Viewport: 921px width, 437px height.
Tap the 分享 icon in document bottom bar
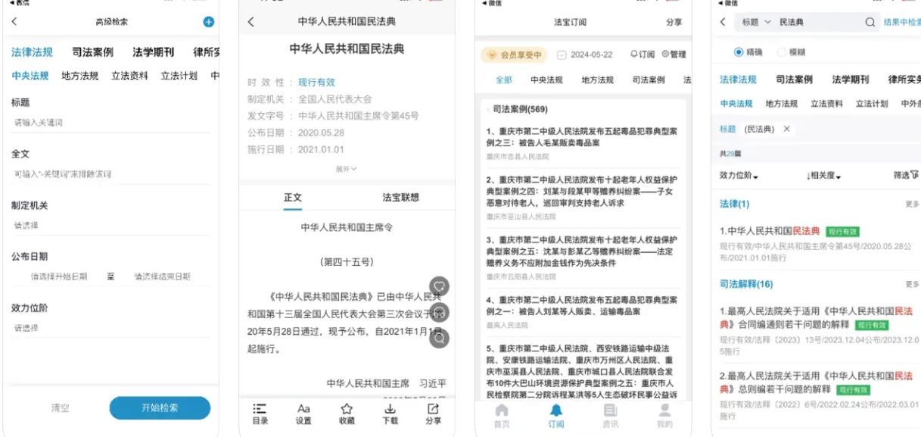coord(433,414)
